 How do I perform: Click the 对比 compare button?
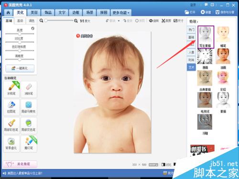[166, 165]
